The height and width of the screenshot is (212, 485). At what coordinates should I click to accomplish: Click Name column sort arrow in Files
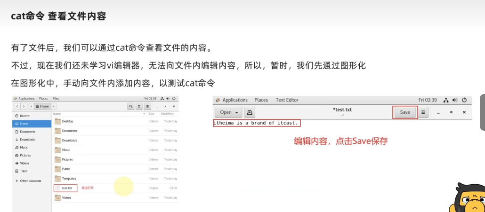(144, 114)
